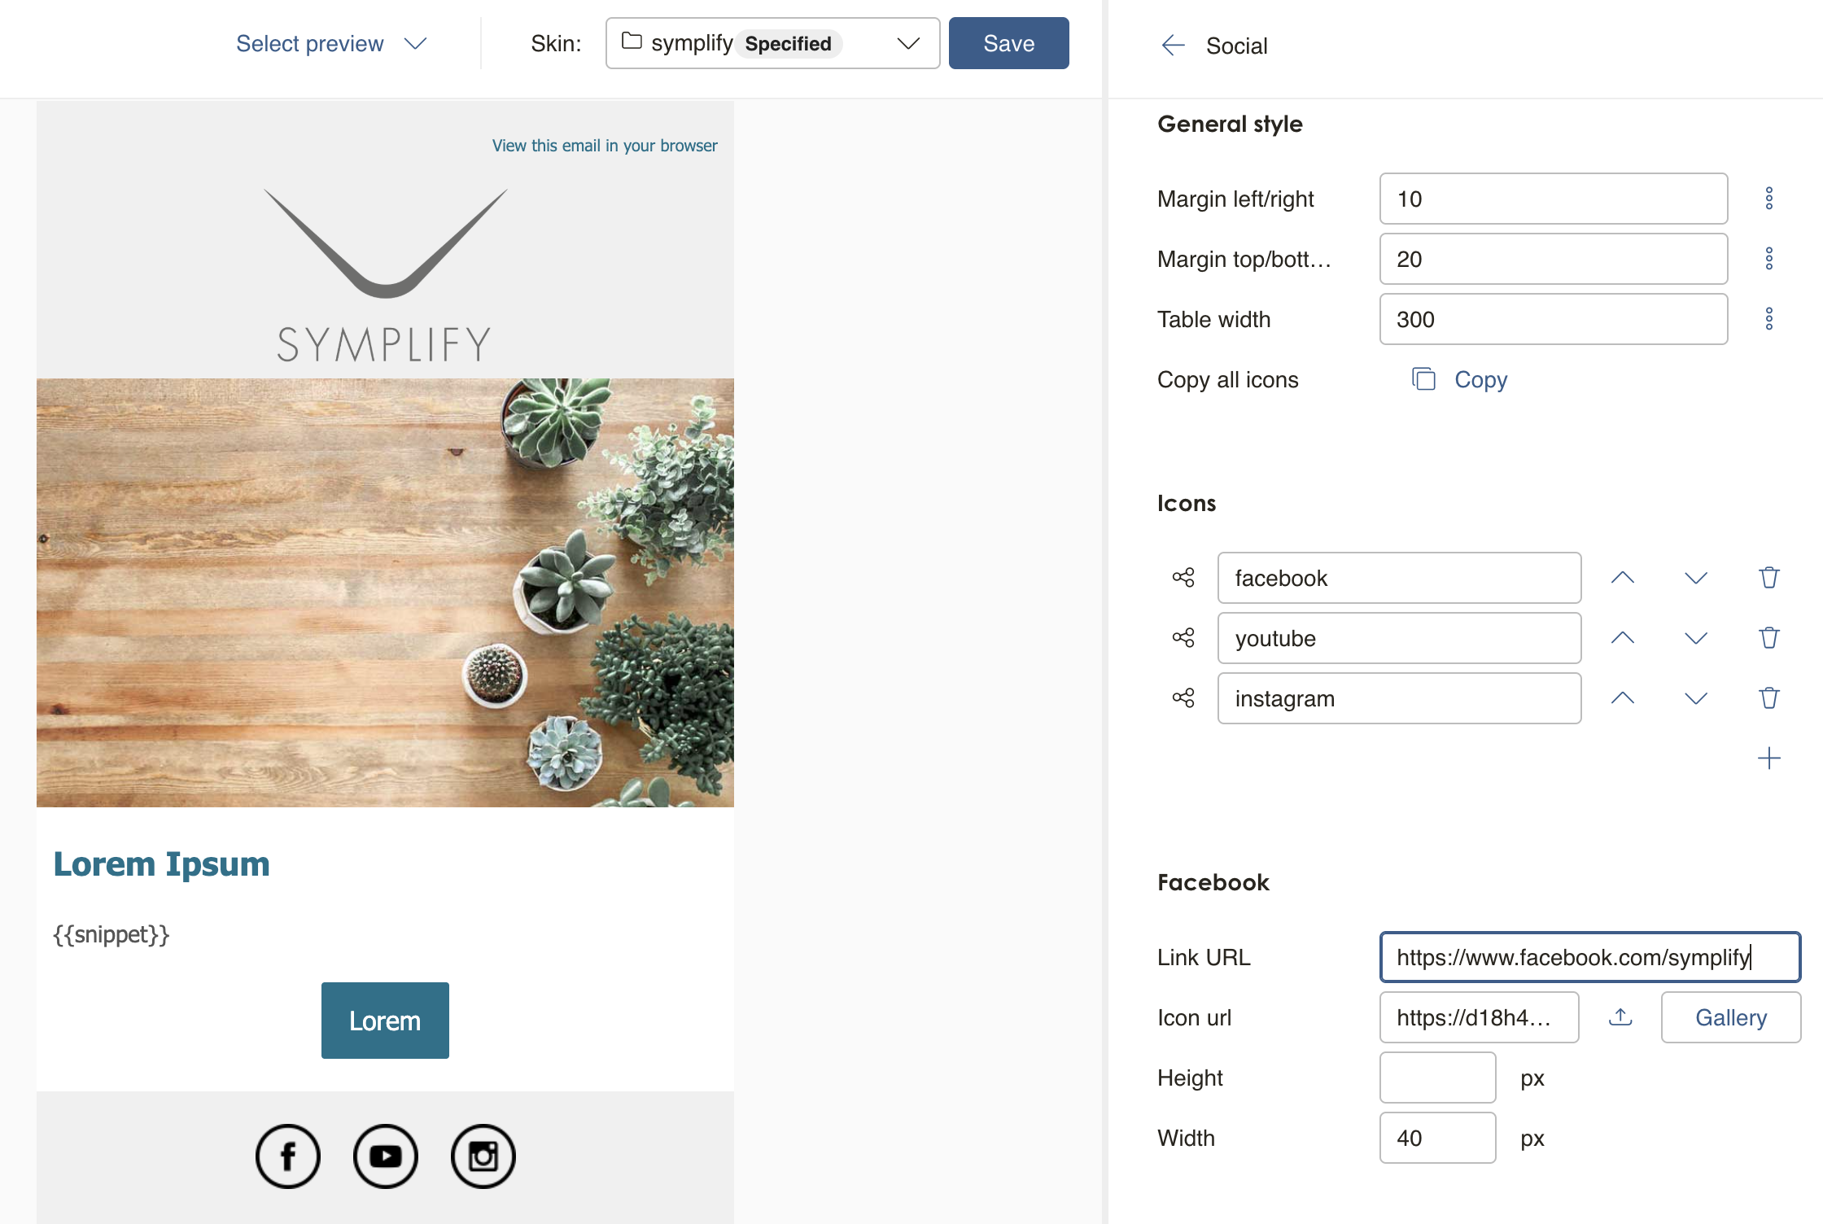Move facebook icon down
1823x1224 pixels.
[1695, 578]
